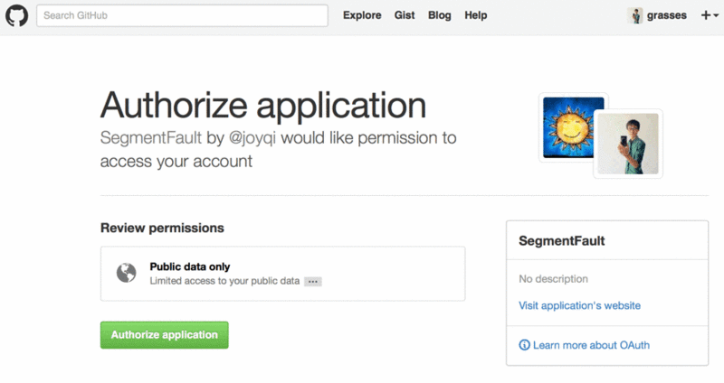
Task: Click the joyqi developer profile photo
Action: tap(630, 145)
